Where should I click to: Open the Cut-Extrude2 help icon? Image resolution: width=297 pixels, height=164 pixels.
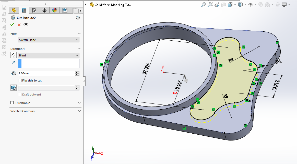tap(78, 18)
